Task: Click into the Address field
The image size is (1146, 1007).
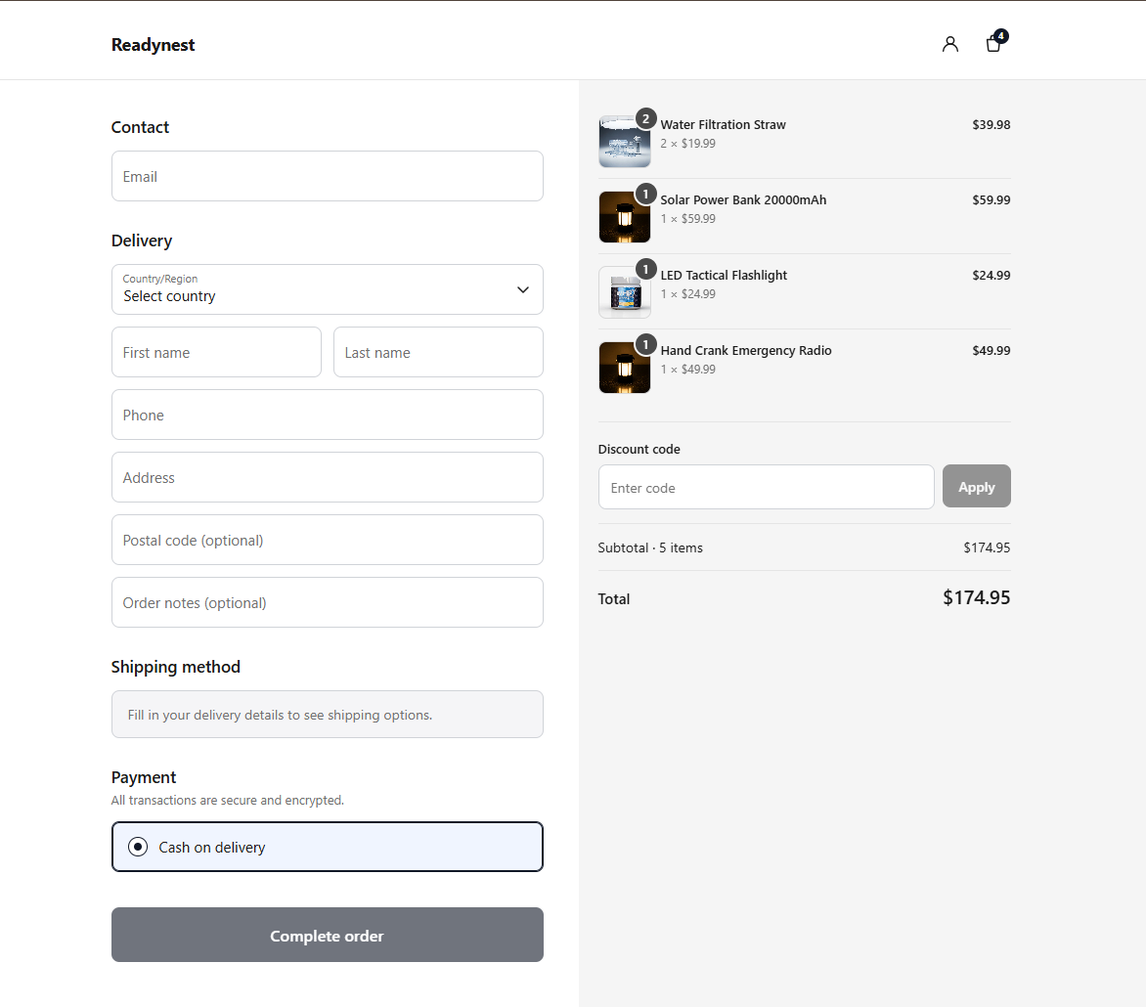Action: (327, 477)
